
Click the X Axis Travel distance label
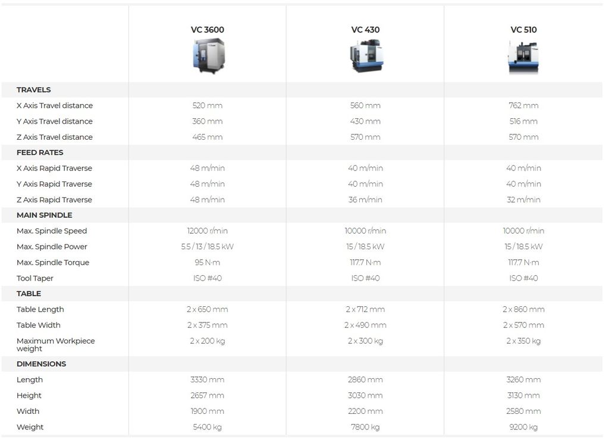click(55, 106)
